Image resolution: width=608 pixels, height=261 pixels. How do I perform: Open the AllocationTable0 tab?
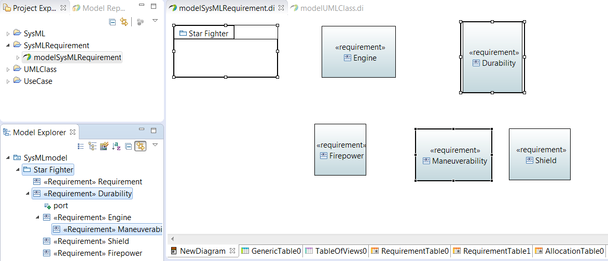click(x=569, y=251)
